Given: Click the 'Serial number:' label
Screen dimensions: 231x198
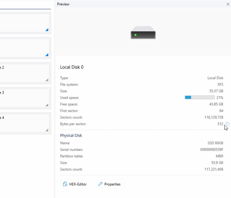Looking at the screenshot, I should point(71,150).
